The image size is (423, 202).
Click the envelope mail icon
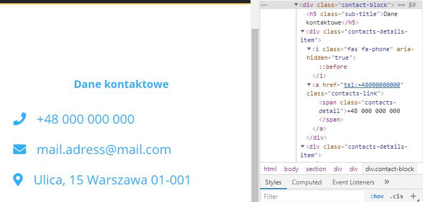(19, 149)
